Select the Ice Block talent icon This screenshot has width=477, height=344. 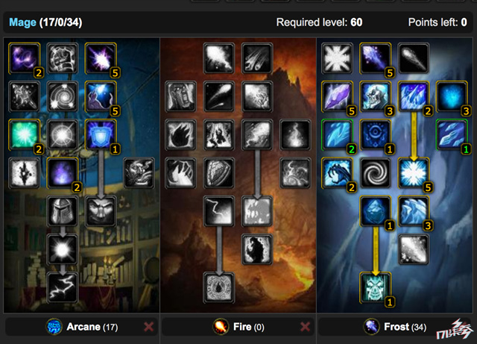[375, 211]
